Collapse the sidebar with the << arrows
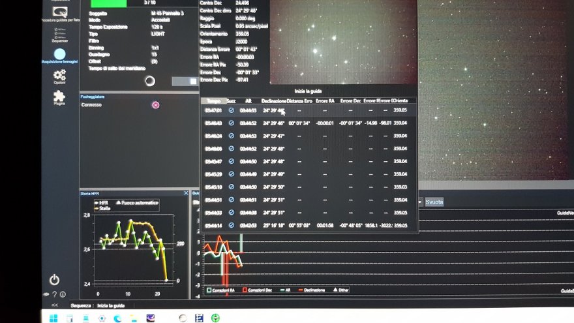The width and height of the screenshot is (574, 323). tap(54, 305)
